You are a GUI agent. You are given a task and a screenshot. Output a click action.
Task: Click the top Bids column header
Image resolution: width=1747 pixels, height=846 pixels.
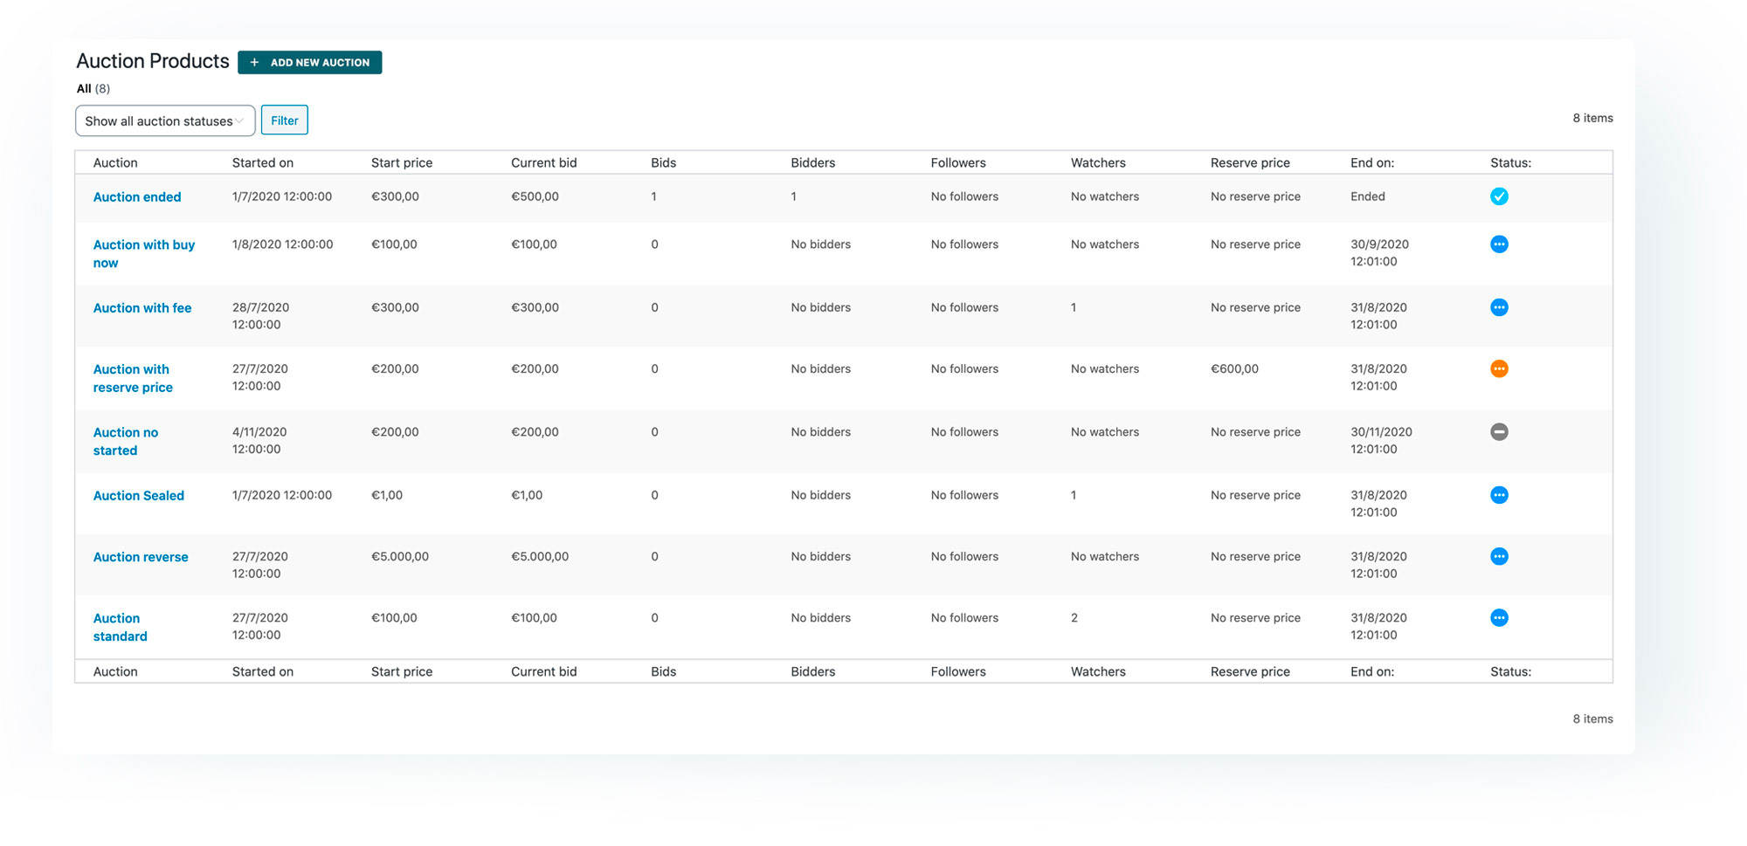(x=664, y=162)
